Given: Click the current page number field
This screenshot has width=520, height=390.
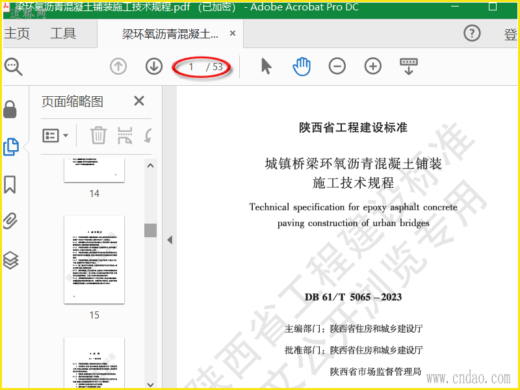Looking at the screenshot, I should tap(191, 67).
